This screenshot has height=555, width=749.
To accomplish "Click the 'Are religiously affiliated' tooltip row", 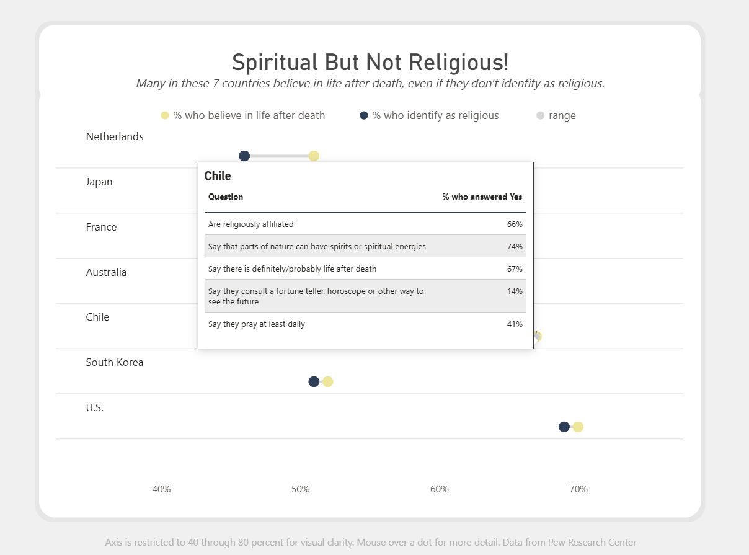I will click(x=365, y=224).
